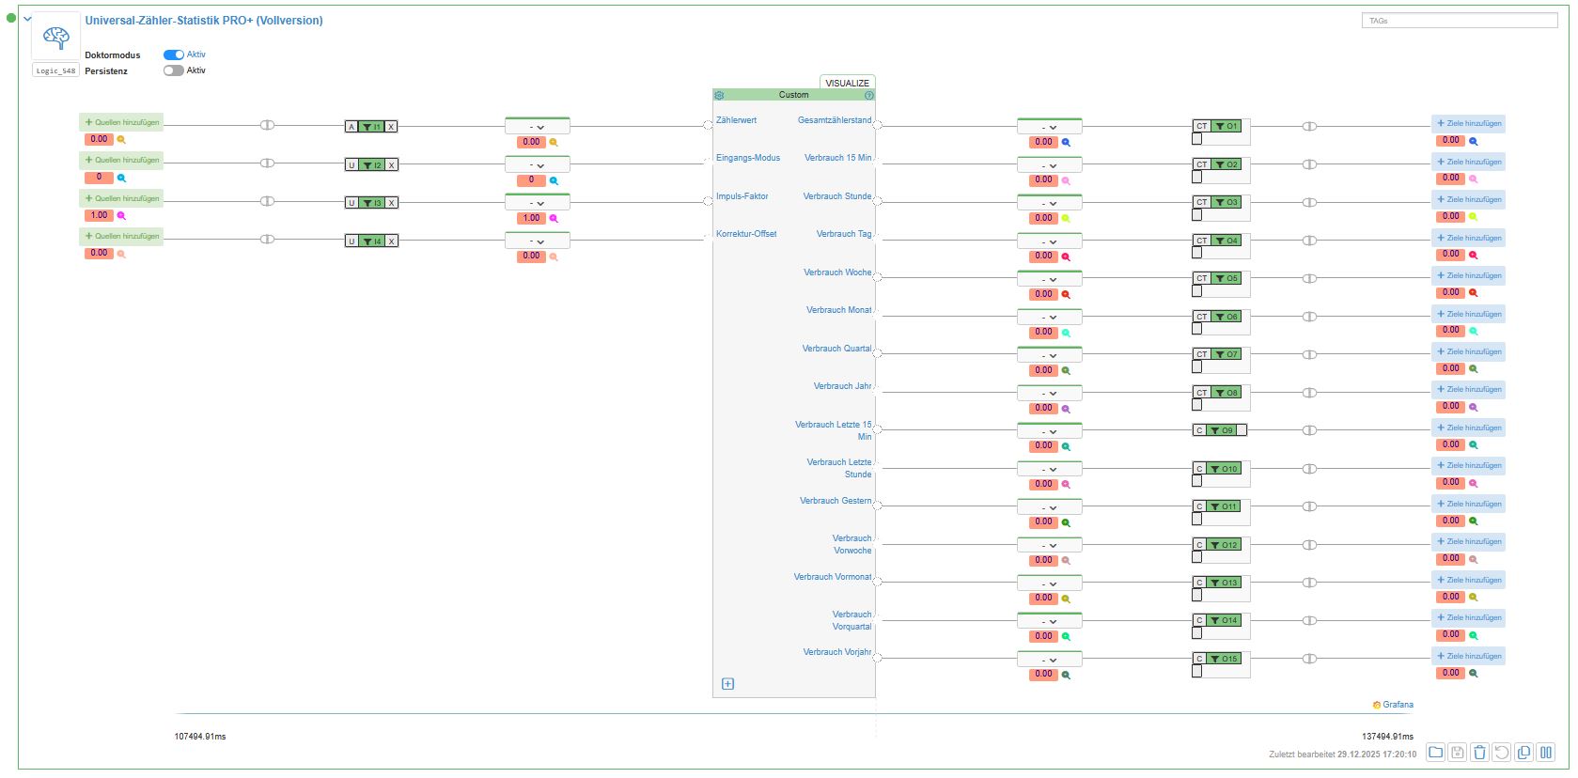This screenshot has width=1578, height=778.
Task: Open the VISUALIZE tab
Action: 847,83
